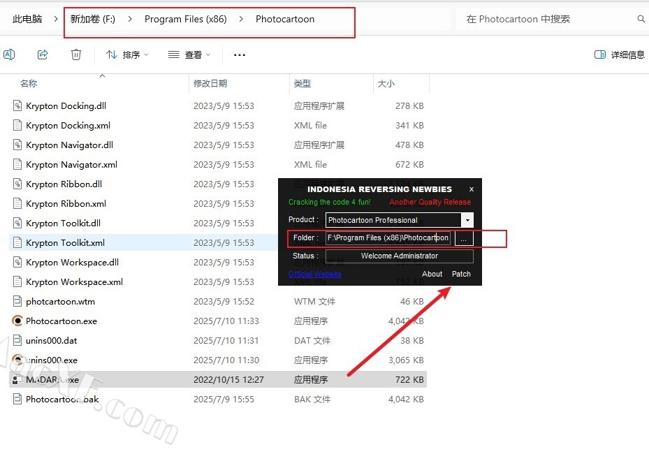This screenshot has width=649, height=461.
Task: Select the Krypton Toolkit.dll file icon
Action: 17,223
